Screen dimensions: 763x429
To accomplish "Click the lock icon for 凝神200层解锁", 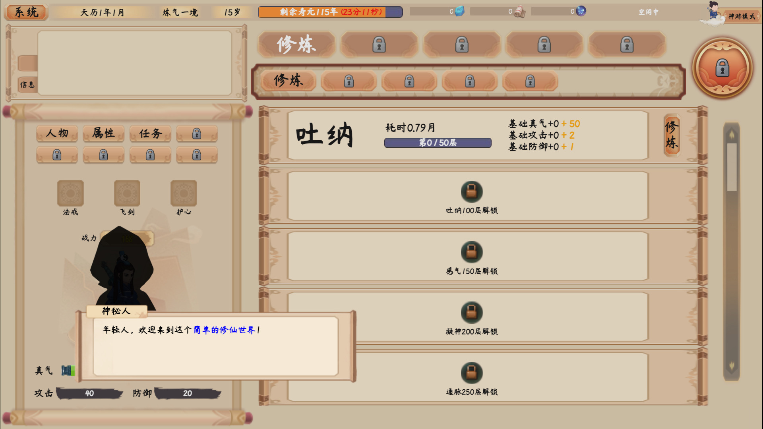I will 472,312.
